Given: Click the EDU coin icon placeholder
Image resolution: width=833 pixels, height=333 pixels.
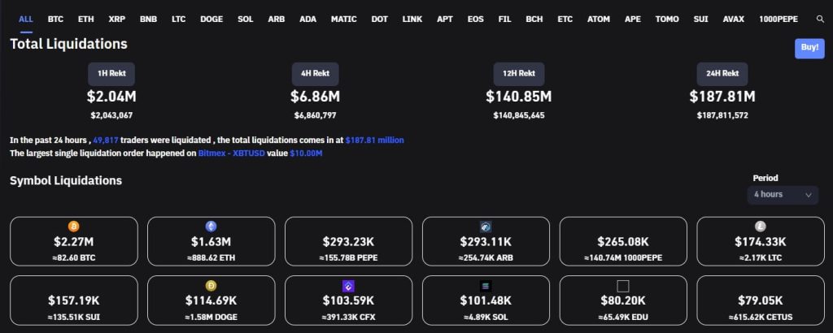Looking at the screenshot, I should click(623, 287).
